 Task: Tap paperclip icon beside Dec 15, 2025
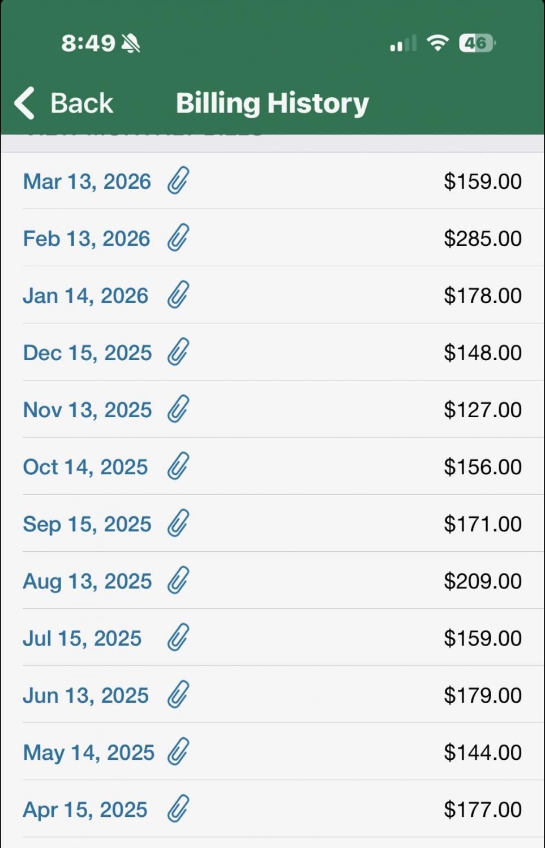tap(178, 352)
